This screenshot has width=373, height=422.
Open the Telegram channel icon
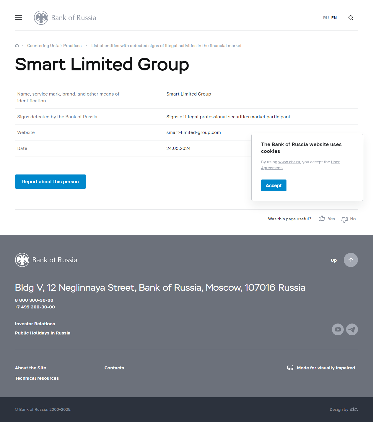click(352, 329)
